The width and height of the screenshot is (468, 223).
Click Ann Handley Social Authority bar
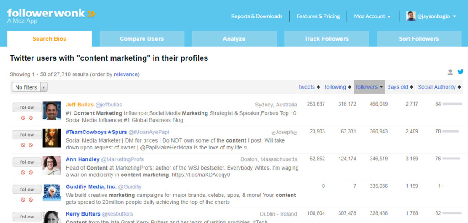452,159
